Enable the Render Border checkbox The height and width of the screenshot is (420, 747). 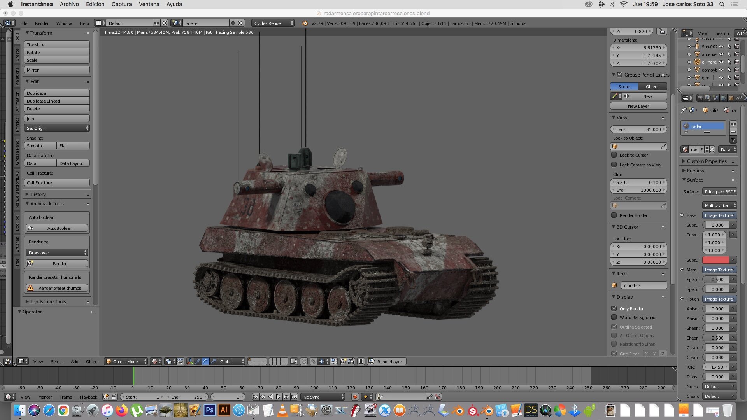click(614, 215)
